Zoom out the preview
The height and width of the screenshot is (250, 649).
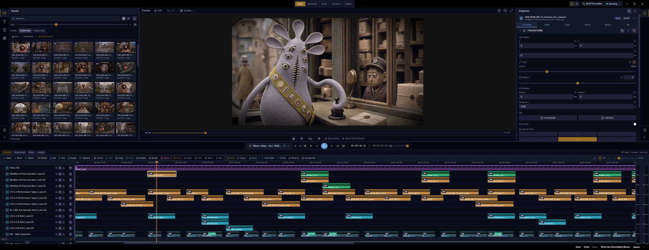(301, 139)
